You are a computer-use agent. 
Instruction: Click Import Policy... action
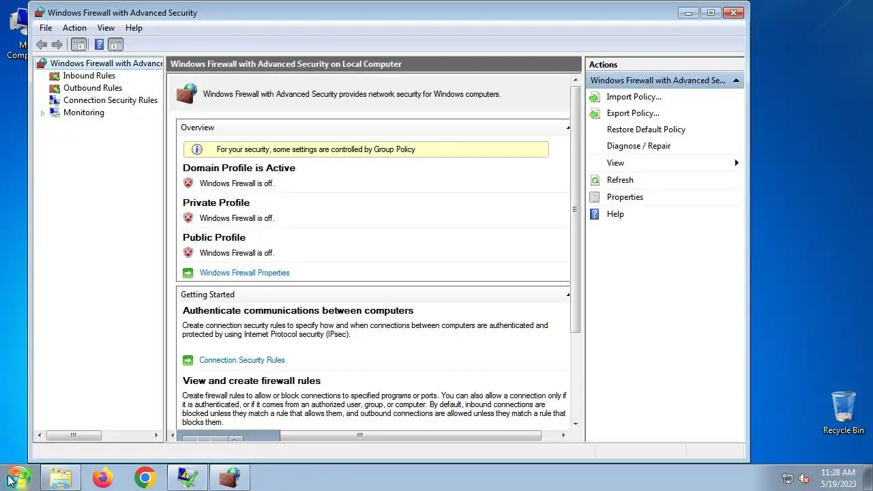tap(634, 97)
